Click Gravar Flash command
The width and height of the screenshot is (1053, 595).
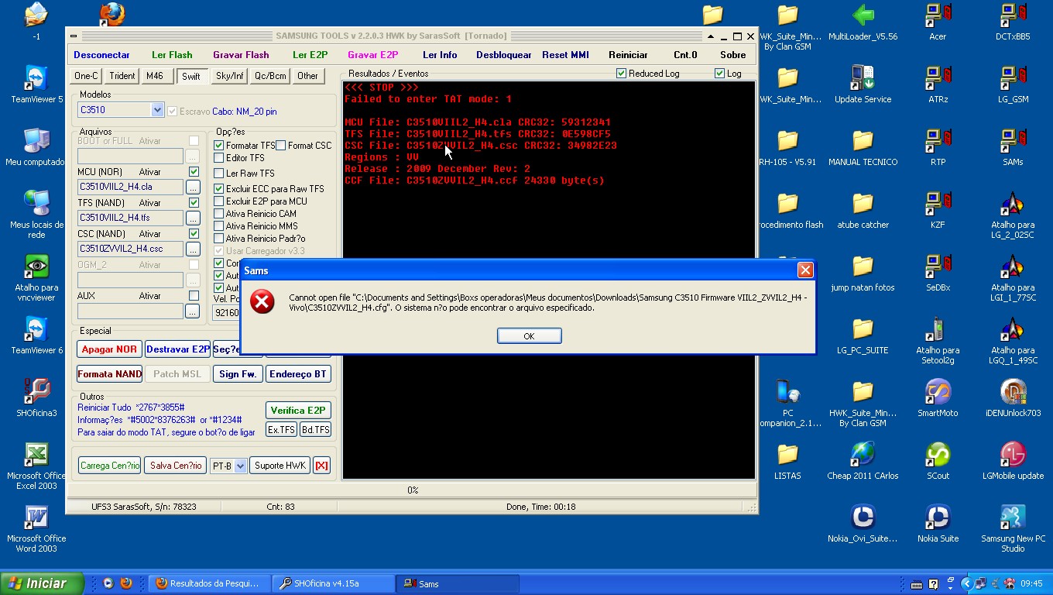(x=241, y=55)
